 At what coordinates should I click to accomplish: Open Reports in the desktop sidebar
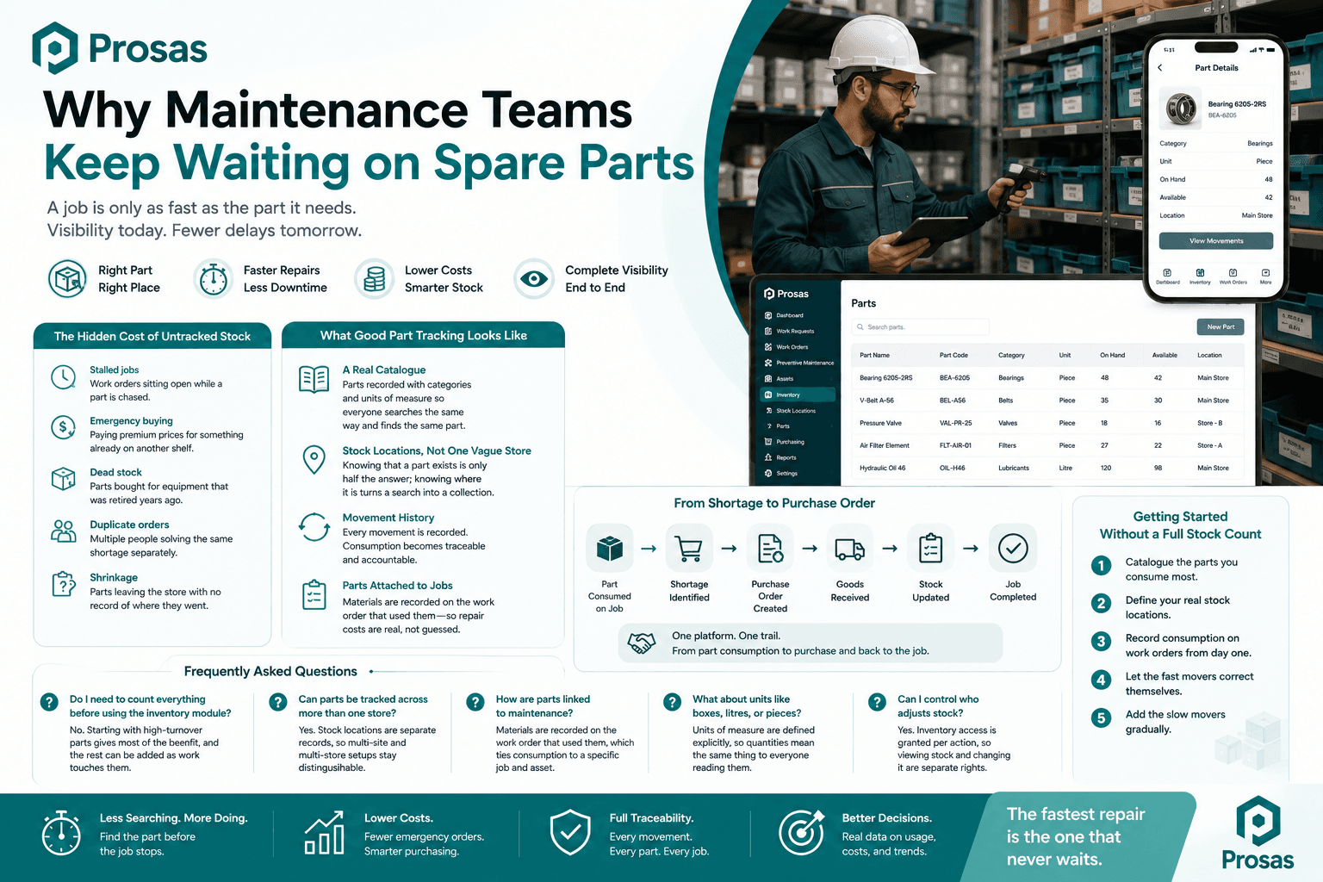tap(781, 457)
